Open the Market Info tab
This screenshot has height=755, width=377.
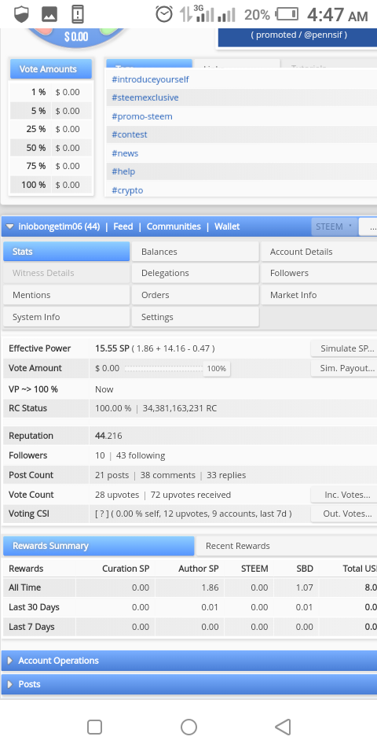[x=319, y=295]
